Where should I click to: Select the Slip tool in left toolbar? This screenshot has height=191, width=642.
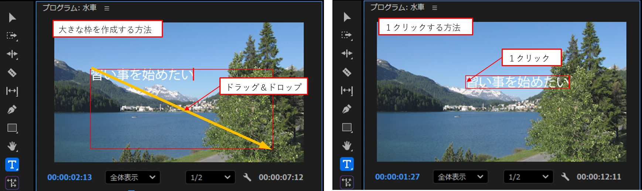tap(12, 91)
